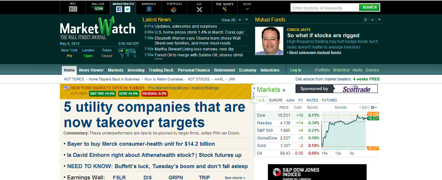Open the Portfolio pie chart icon
Image resolution: width=442 pixels, height=180 pixels.
pos(174,10)
